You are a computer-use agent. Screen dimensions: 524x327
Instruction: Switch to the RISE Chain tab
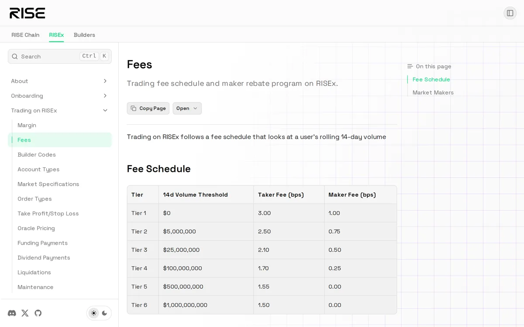tap(25, 35)
